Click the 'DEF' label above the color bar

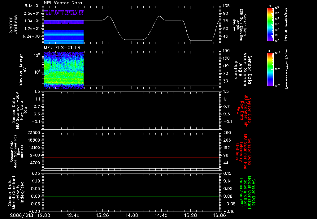click(270, 51)
